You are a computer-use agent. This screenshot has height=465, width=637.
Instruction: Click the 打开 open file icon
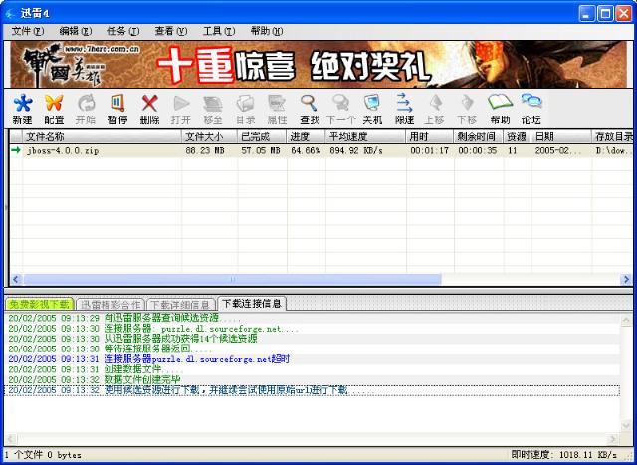point(181,110)
